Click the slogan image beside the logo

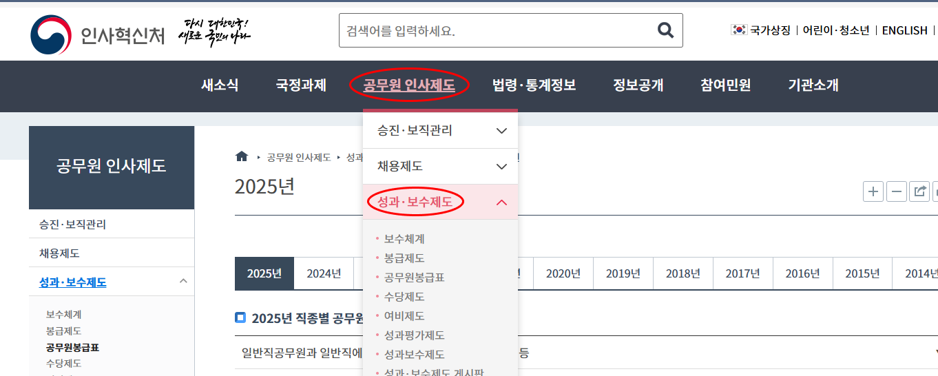pos(214,32)
